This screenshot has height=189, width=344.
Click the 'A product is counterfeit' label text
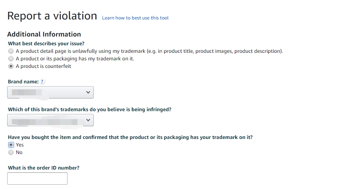pos(43,66)
